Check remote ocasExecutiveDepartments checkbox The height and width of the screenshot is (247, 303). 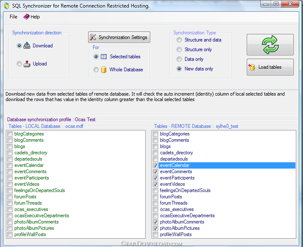(155, 216)
